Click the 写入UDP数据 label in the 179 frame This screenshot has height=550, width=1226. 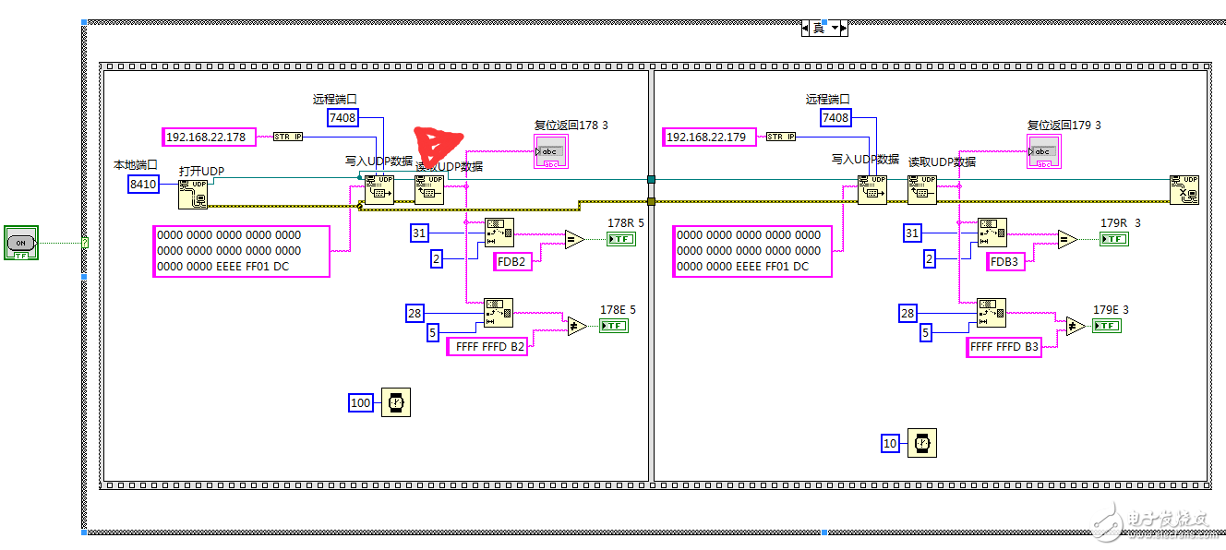point(865,159)
